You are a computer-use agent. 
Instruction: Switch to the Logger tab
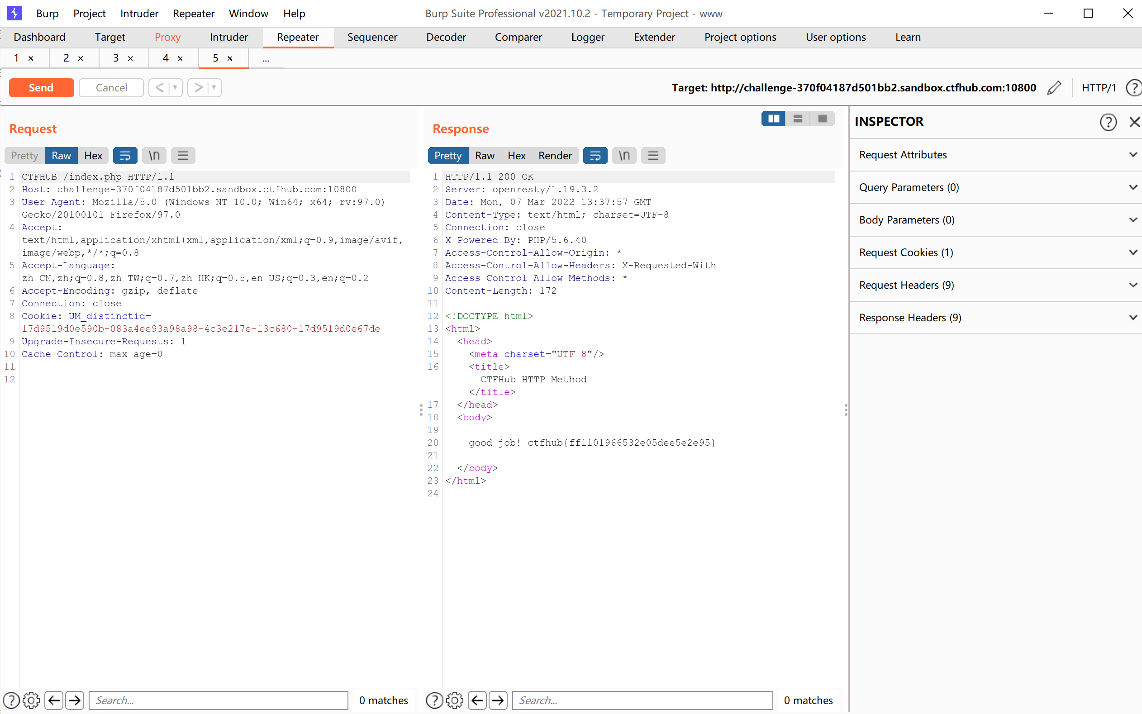(588, 37)
